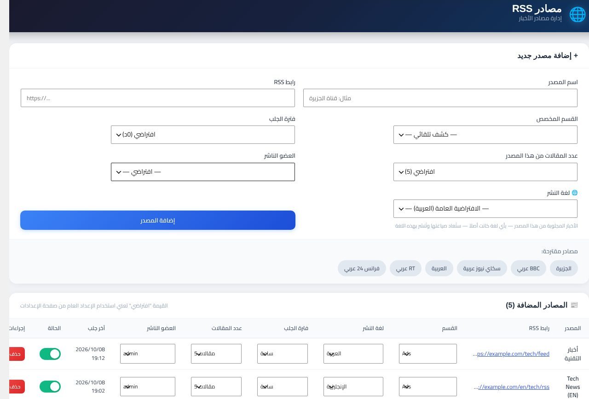Delete the أخبار التقنية source
The width and height of the screenshot is (589, 399).
pos(17,354)
